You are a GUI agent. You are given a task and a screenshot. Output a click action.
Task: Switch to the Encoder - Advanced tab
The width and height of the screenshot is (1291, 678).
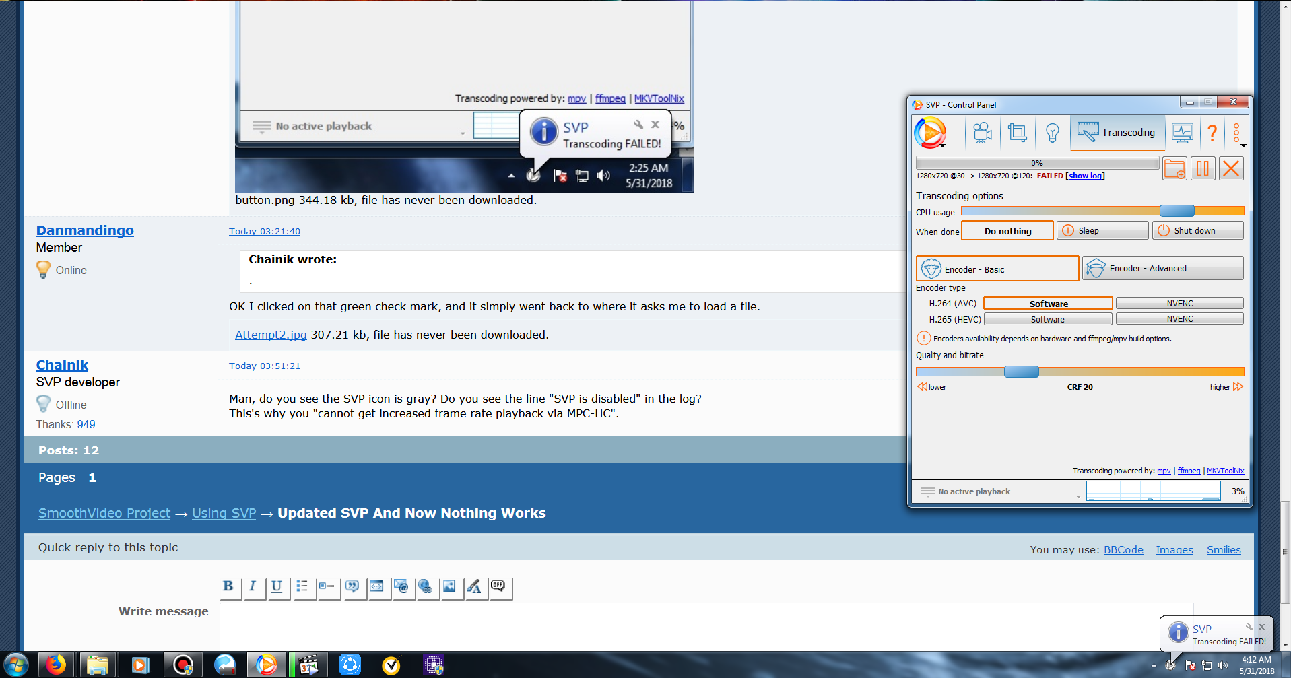coord(1162,269)
